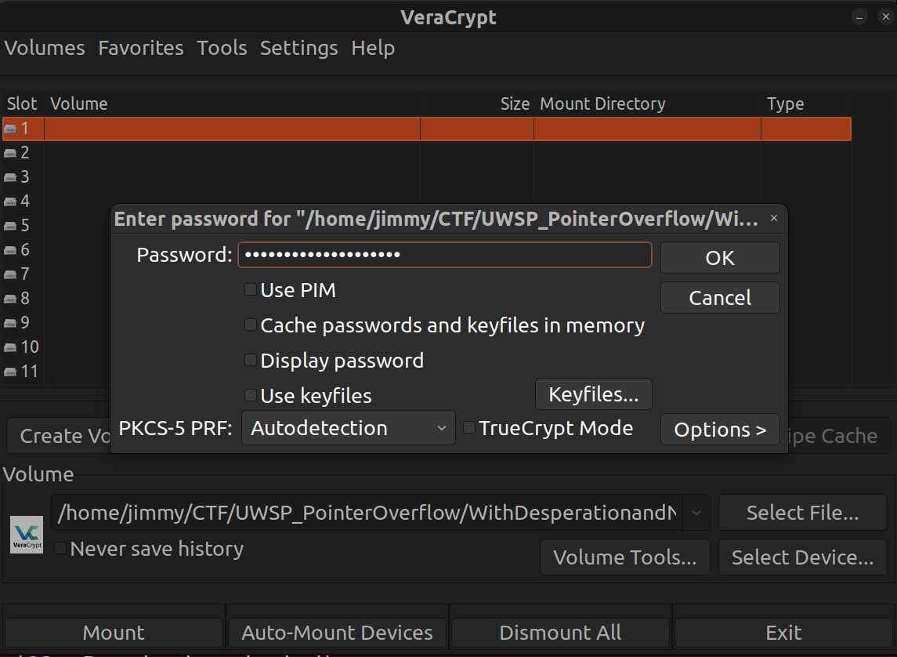Tick the Display password checkbox
897x657 pixels.
pos(250,360)
